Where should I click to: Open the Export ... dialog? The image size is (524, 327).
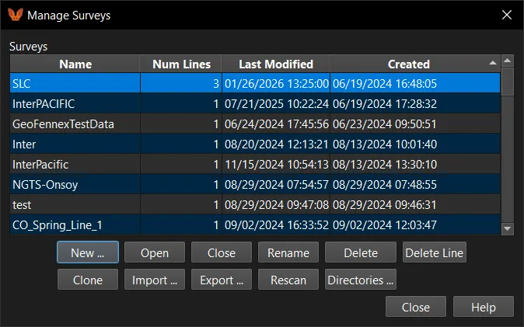(222, 280)
